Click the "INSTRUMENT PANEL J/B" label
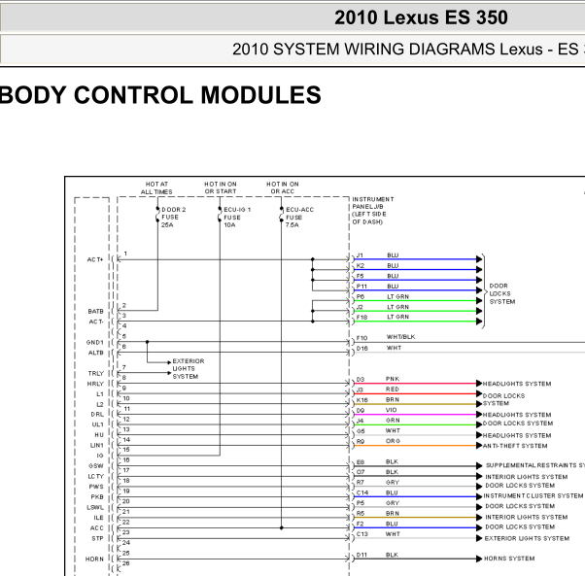This screenshot has width=585, height=576. click(373, 203)
